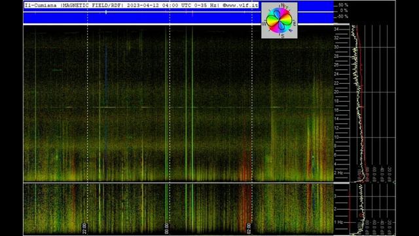Click the 22:00 time marker label

pyautogui.click(x=84, y=229)
